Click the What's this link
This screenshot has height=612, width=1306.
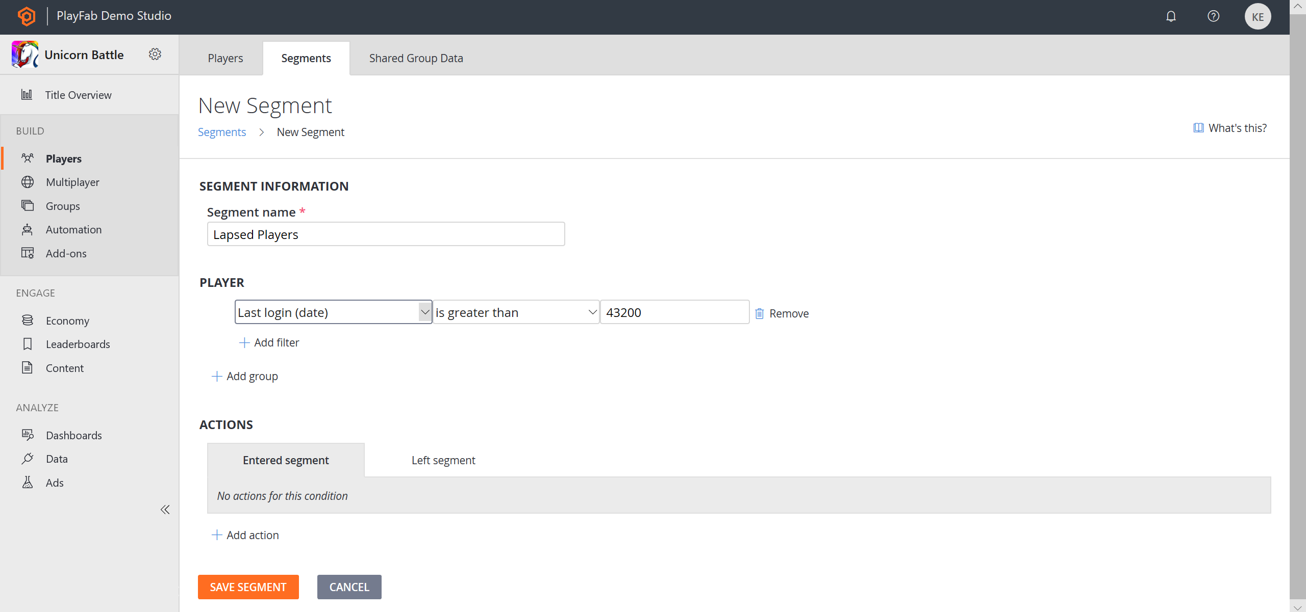[x=1237, y=128]
